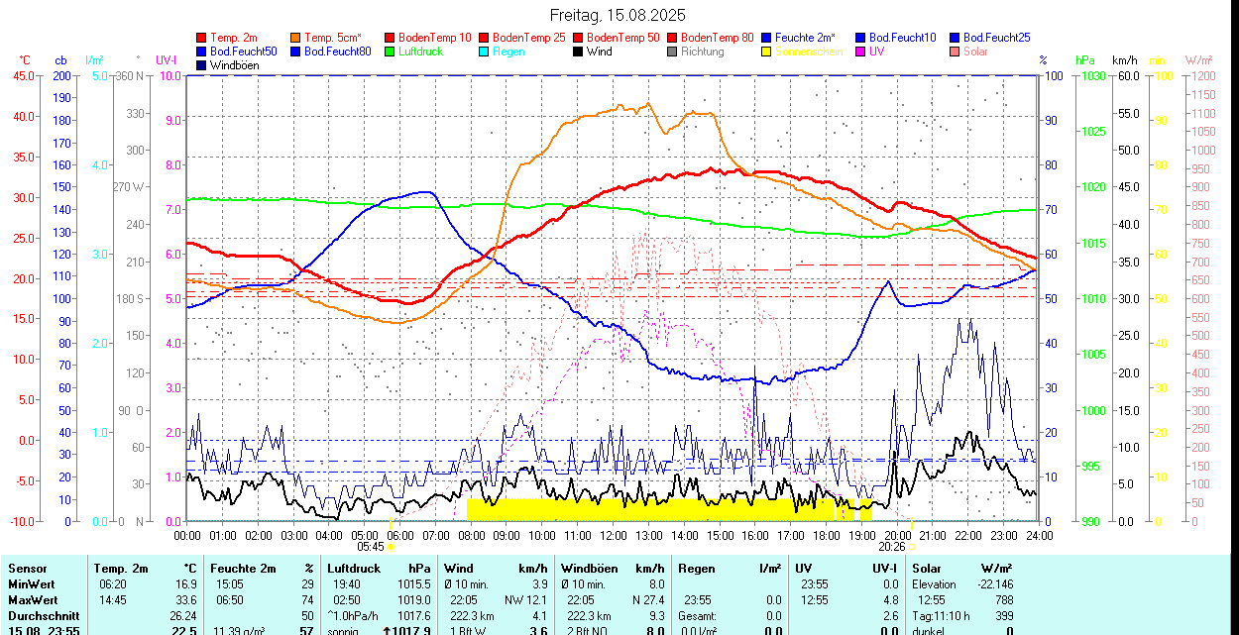The image size is (1239, 635).
Task: Click the green Luftdruck legend swatch
Action: click(x=391, y=52)
